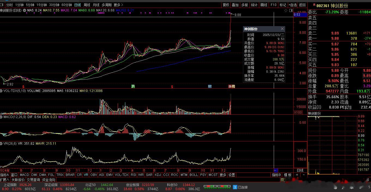This screenshot has height=192, width=371.
Task: Toggle 复权 price adjustment
Action: click(x=226, y=5)
